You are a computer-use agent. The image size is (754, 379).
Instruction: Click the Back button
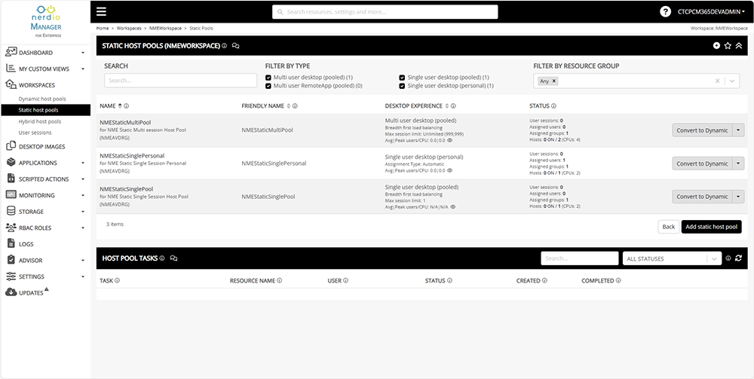[668, 227]
